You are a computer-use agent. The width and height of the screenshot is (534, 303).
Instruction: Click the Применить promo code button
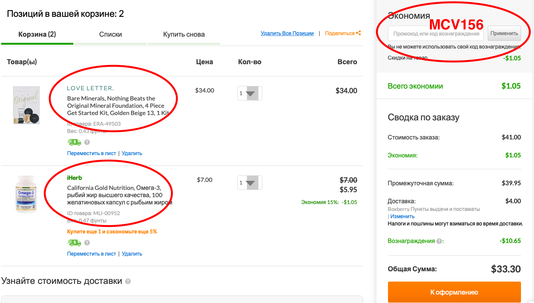tap(504, 33)
